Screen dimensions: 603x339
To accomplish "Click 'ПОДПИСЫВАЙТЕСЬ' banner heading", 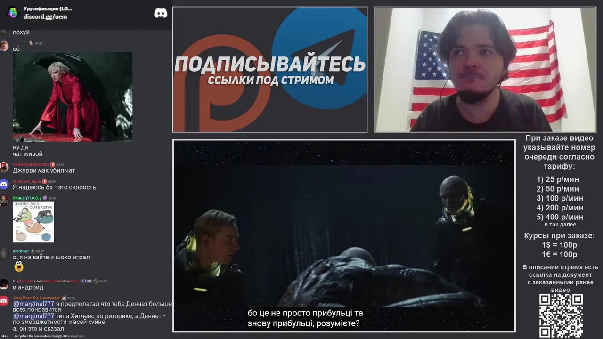I will pyautogui.click(x=270, y=64).
